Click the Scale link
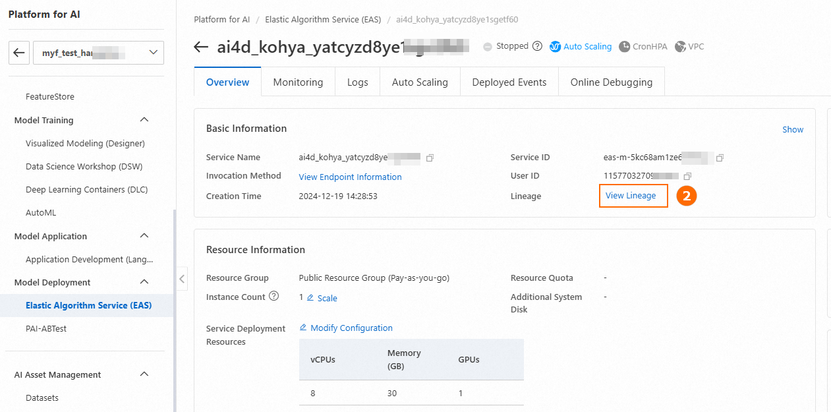 (x=327, y=299)
